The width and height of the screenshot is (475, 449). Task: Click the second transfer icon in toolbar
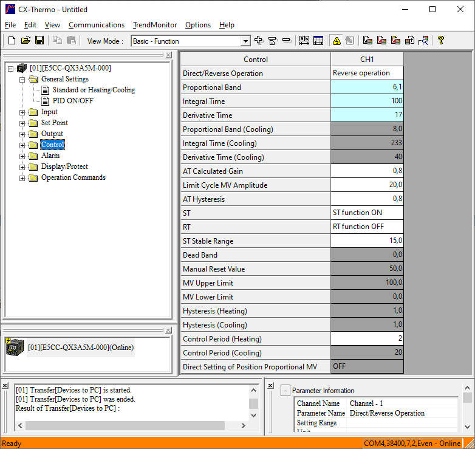[x=381, y=40]
